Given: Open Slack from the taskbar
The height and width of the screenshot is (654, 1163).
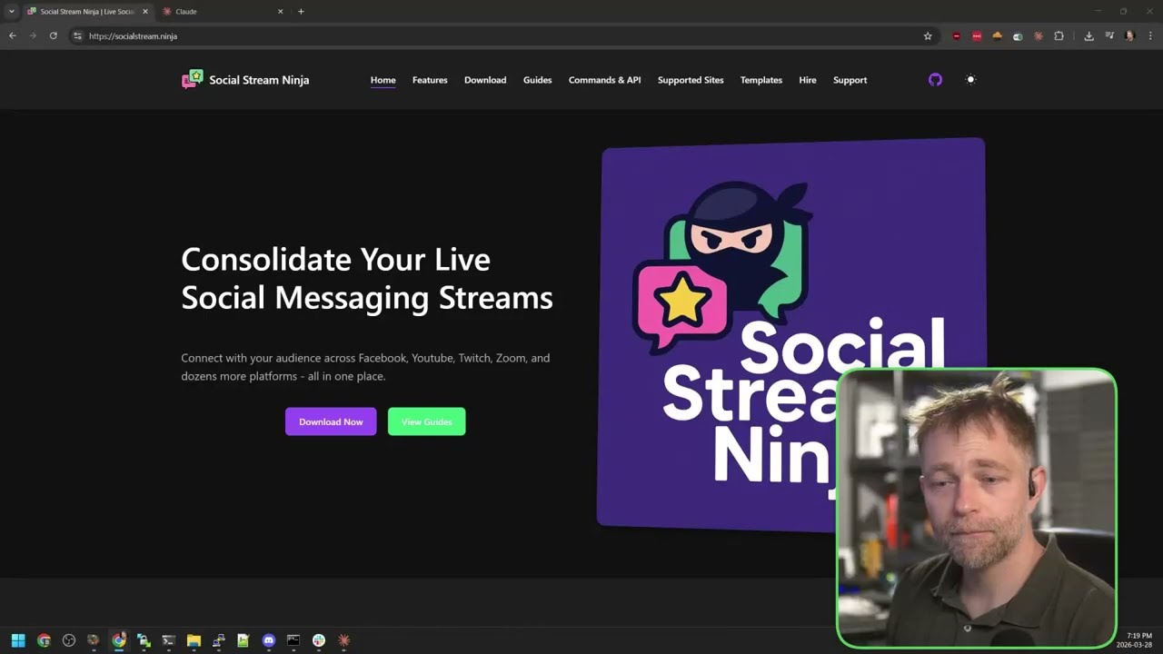Looking at the screenshot, I should click(x=318, y=640).
